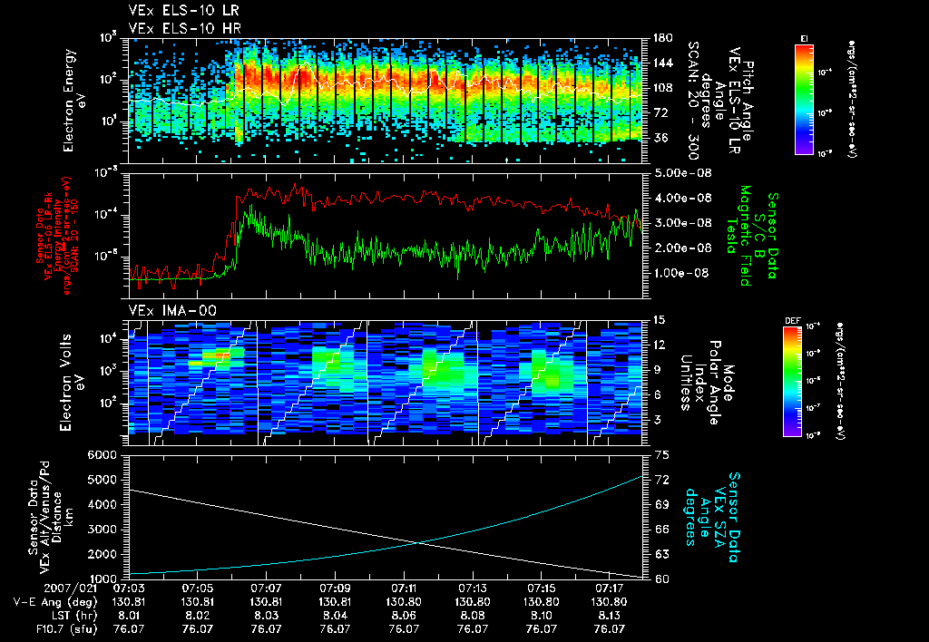929x642 pixels.
Task: Click the 'Electron Energy eV' axis label
Action: click(74, 101)
